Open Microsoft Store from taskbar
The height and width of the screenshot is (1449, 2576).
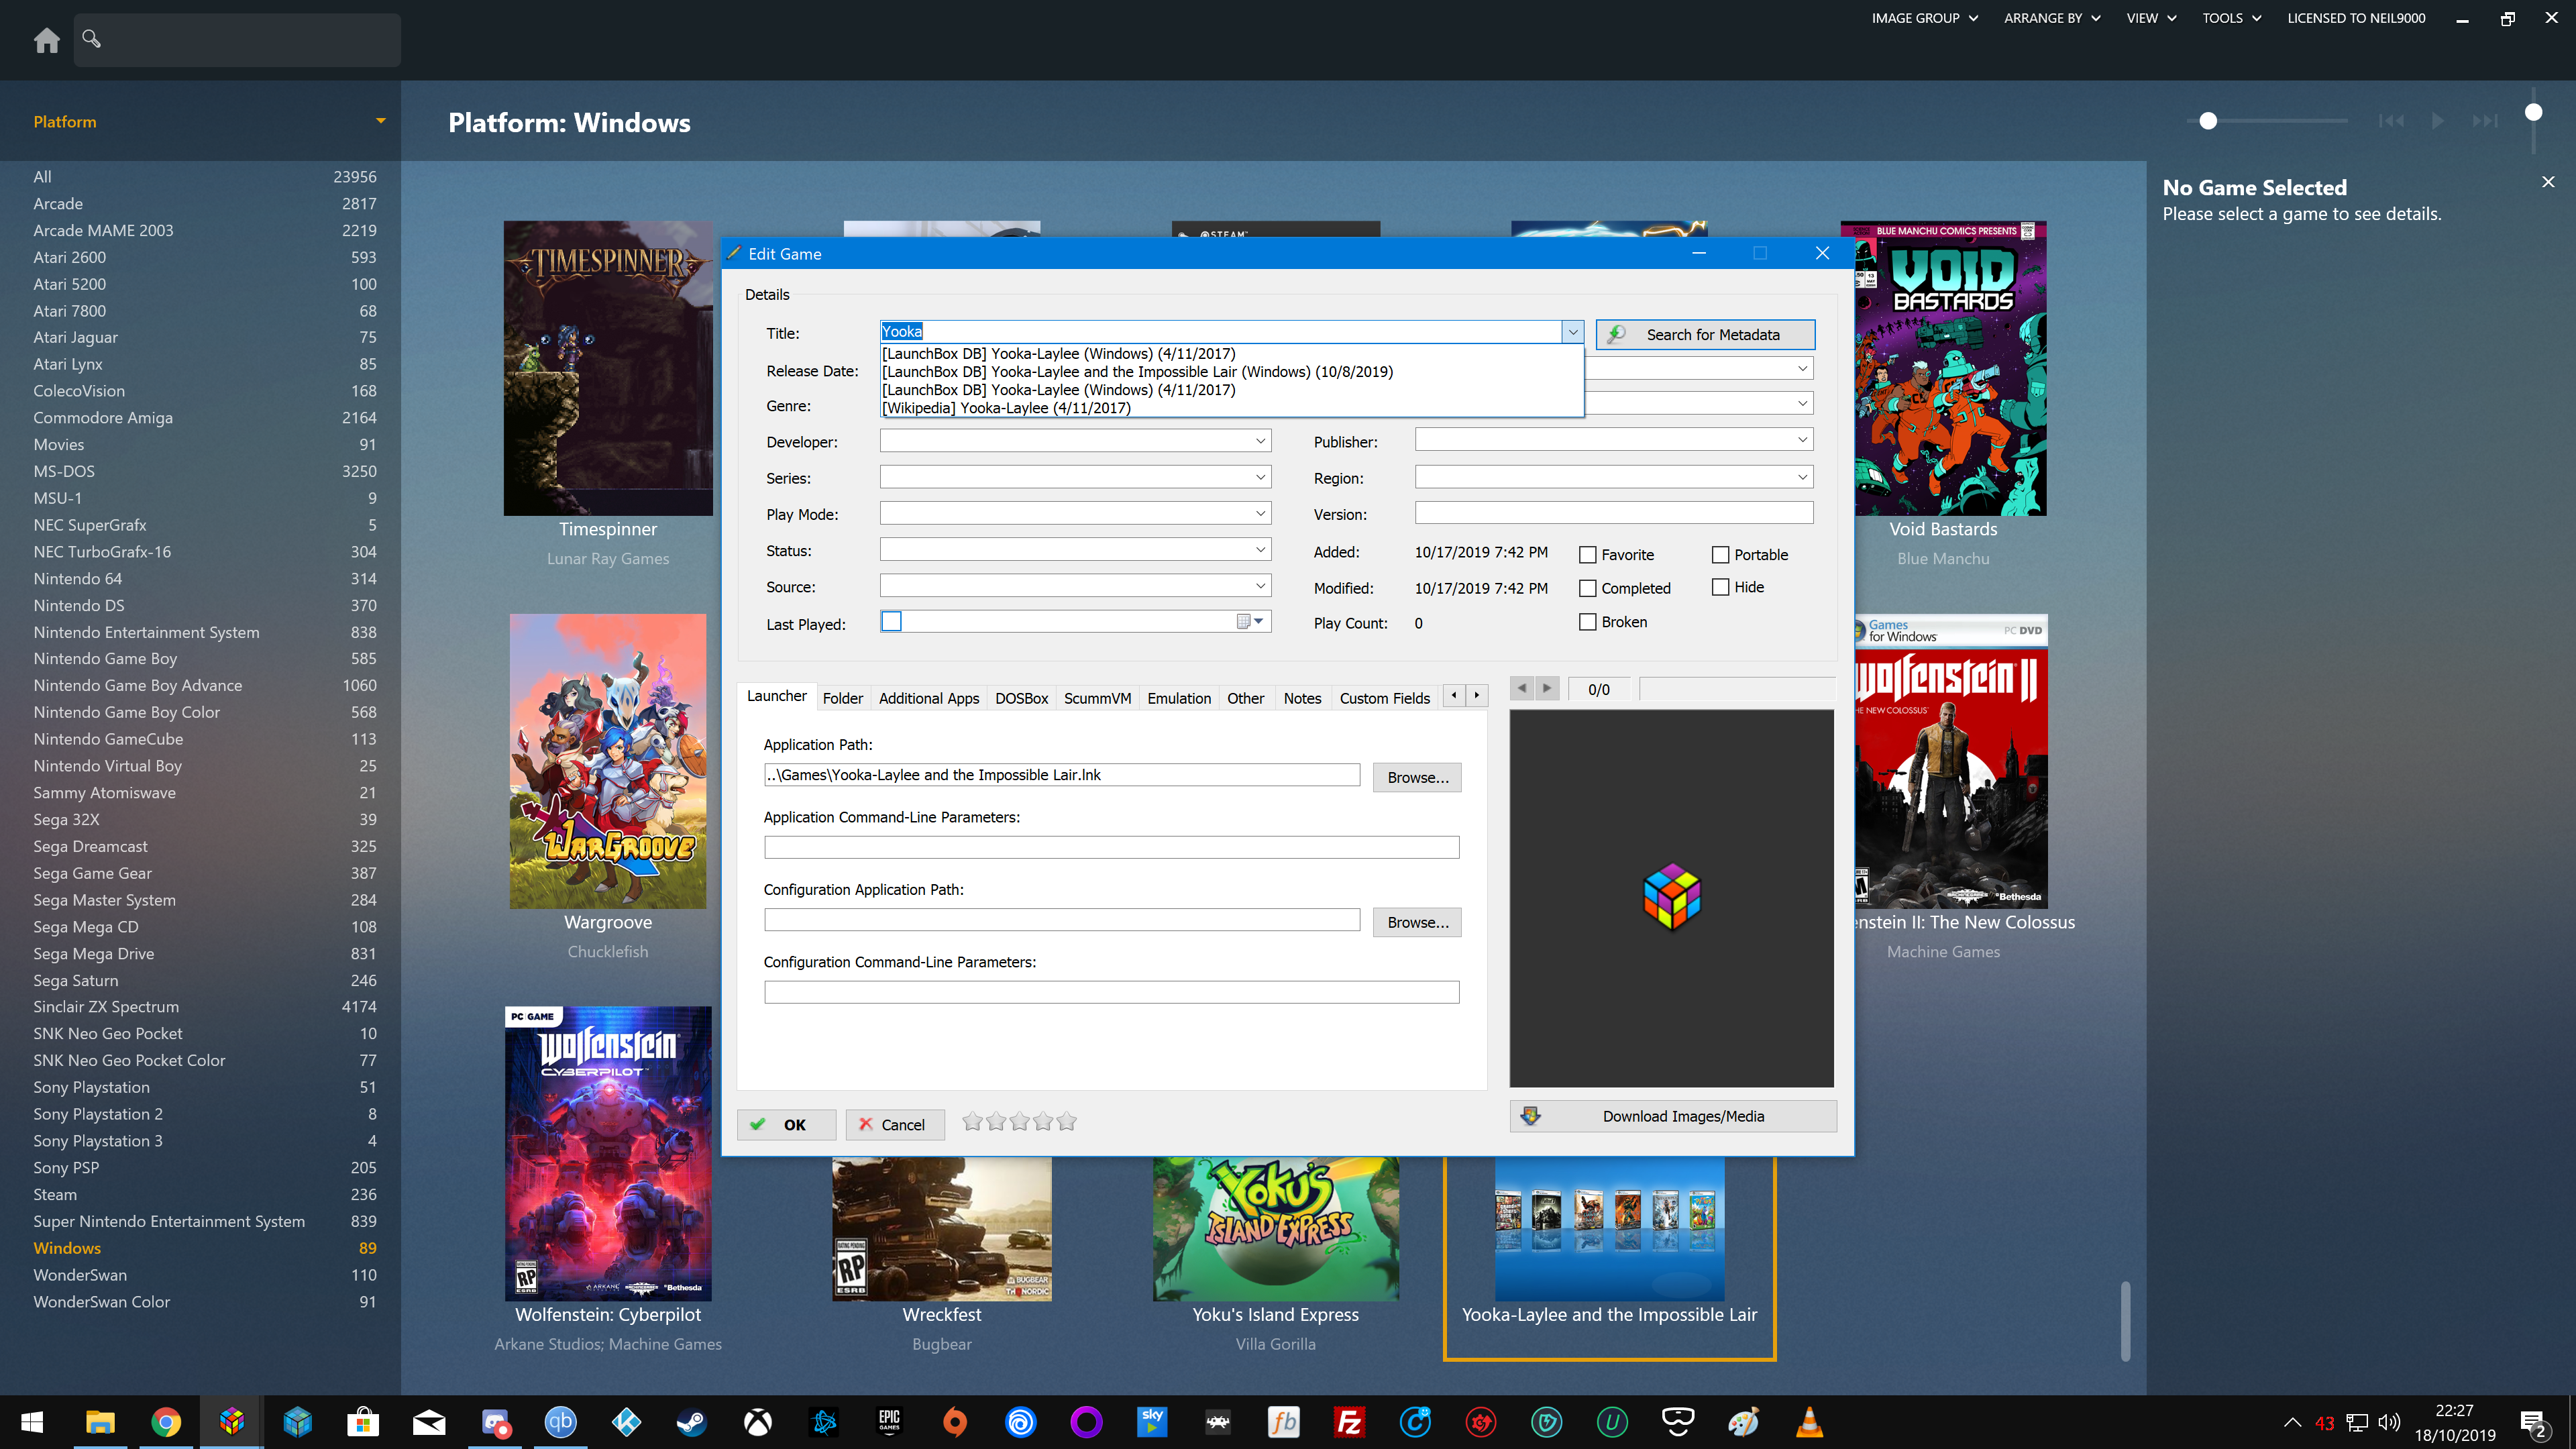[x=363, y=1421]
